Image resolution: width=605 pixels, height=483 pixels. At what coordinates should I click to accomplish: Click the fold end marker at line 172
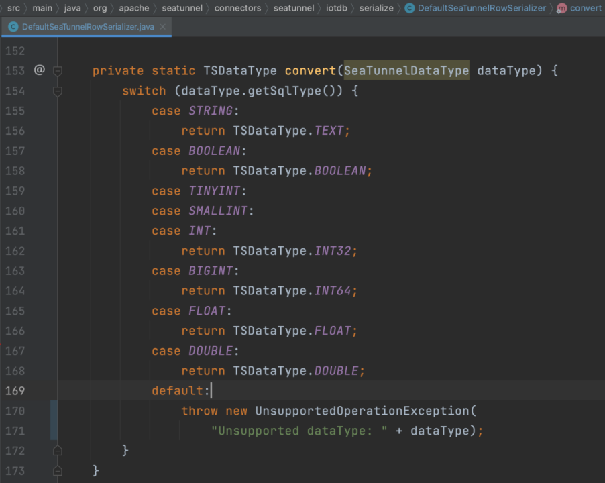(58, 451)
